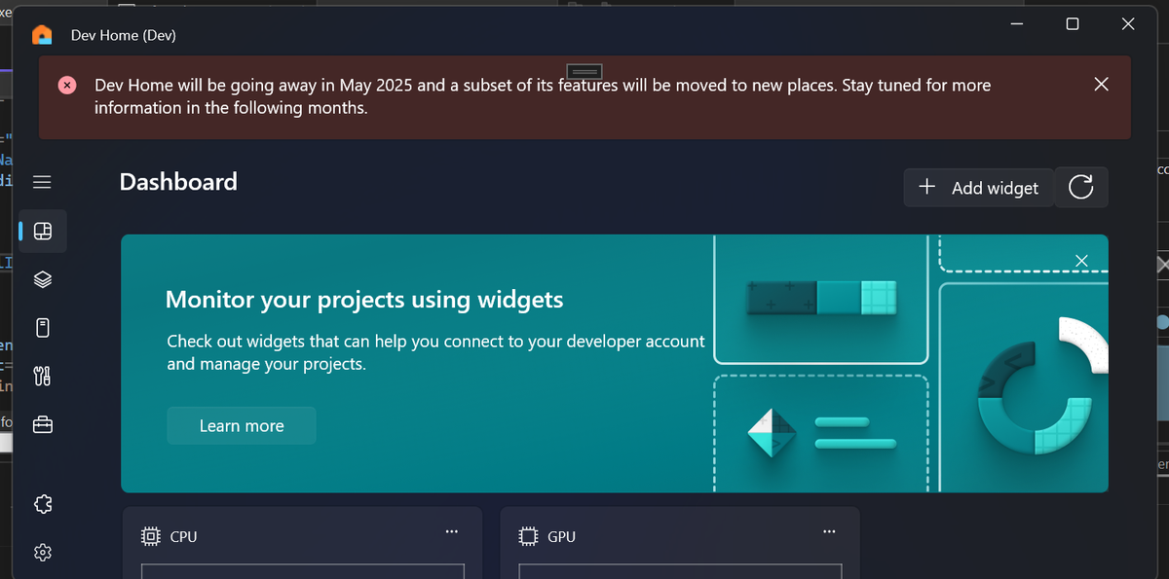
Task: Click the GPU chip icon on widget
Action: (x=527, y=536)
